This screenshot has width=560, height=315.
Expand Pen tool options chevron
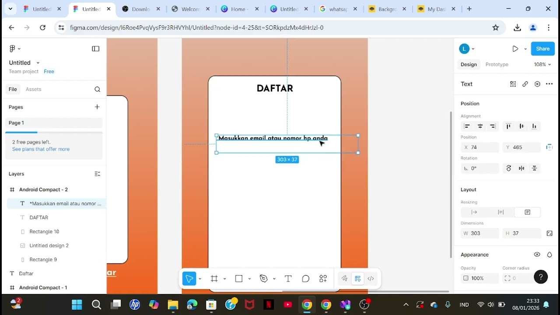[274, 279]
